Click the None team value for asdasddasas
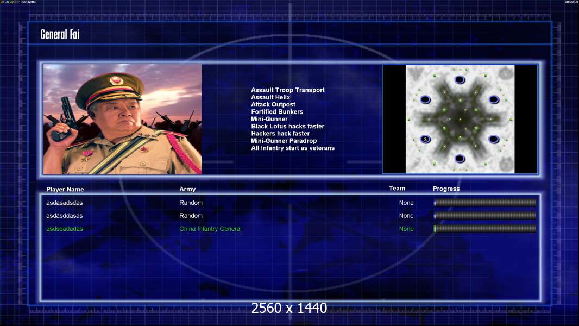The height and width of the screenshot is (326, 579). 406,216
